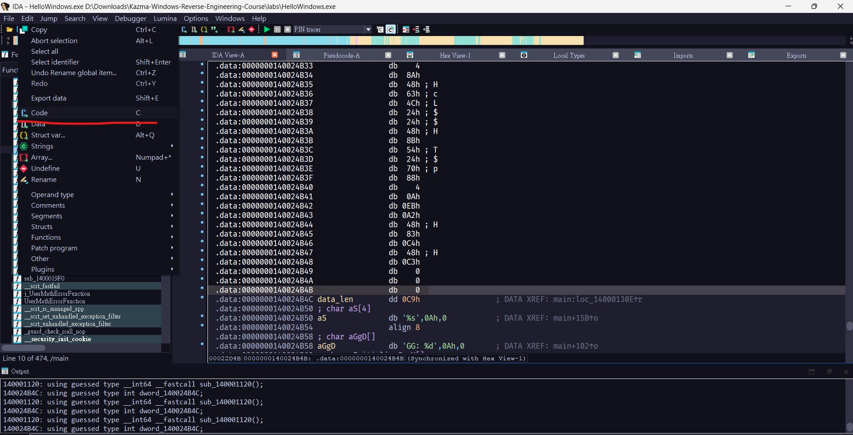
Task: Open the breakpoint list toolbar icon
Action: coord(406,29)
